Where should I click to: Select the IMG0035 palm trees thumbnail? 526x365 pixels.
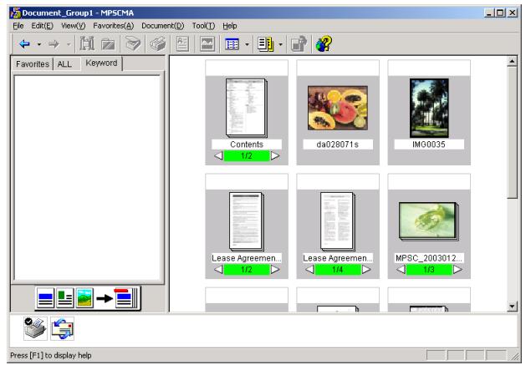429,108
